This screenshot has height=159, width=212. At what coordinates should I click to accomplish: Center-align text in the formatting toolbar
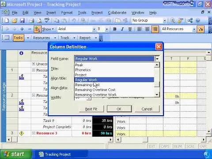147,29
